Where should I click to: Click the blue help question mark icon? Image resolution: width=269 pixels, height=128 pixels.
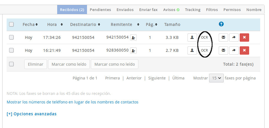click(221, 24)
